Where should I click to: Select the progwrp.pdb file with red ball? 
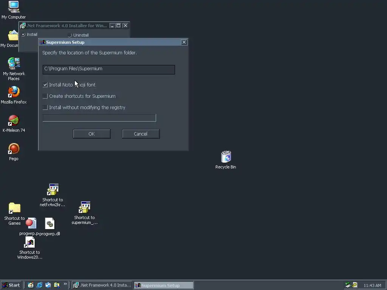click(31, 223)
